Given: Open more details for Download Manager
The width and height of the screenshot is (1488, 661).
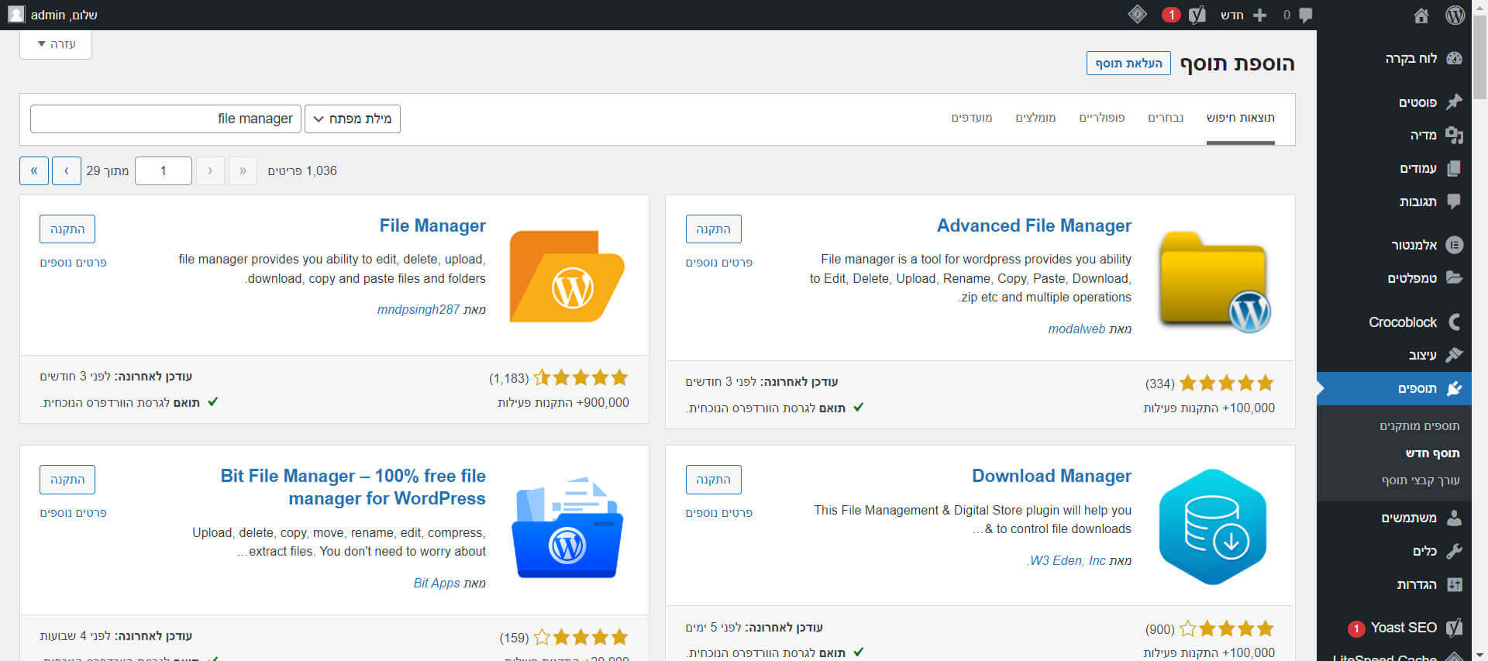Looking at the screenshot, I should (x=719, y=513).
